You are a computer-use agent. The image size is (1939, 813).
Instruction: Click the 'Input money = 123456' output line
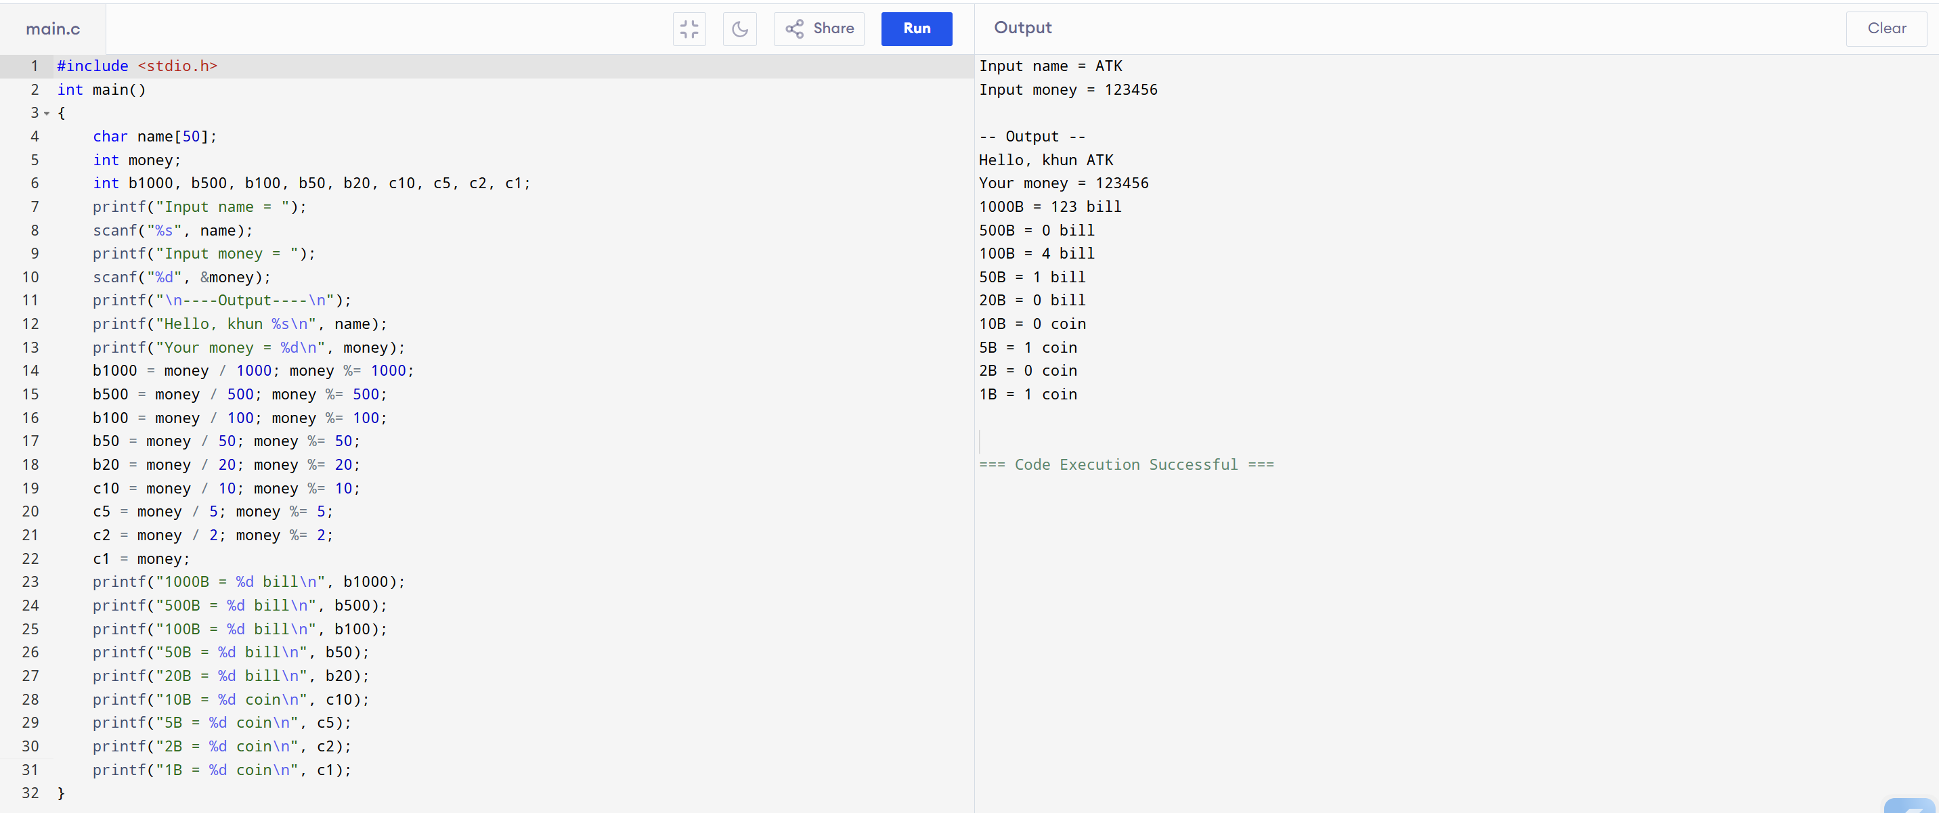(x=1068, y=89)
